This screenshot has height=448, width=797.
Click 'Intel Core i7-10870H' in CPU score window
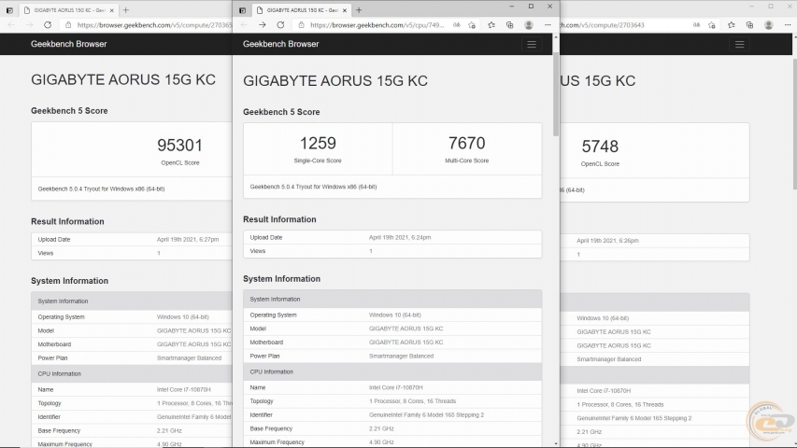[395, 387]
